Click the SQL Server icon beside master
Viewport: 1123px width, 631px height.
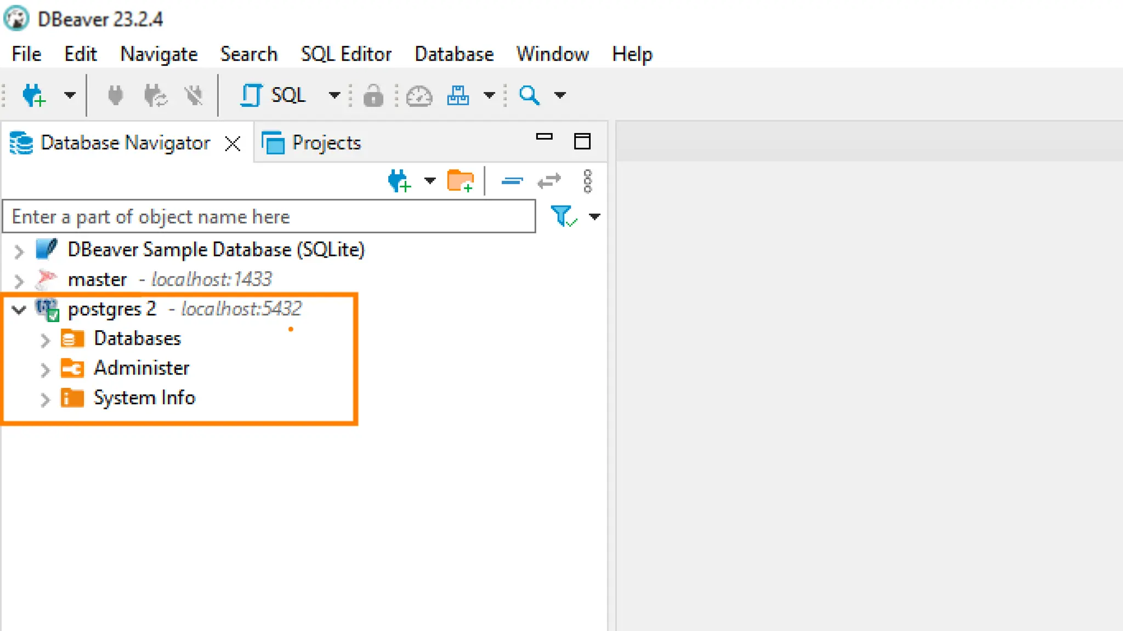tap(46, 279)
